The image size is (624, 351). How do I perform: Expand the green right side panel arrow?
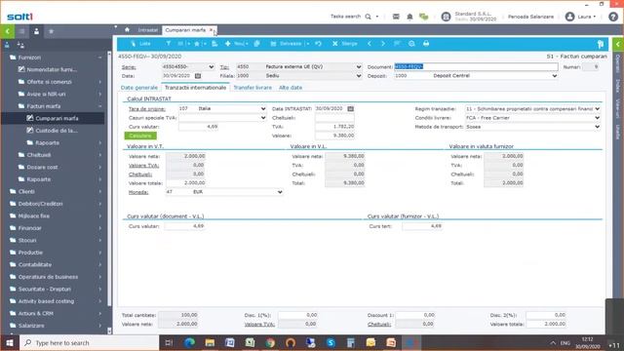click(x=618, y=44)
